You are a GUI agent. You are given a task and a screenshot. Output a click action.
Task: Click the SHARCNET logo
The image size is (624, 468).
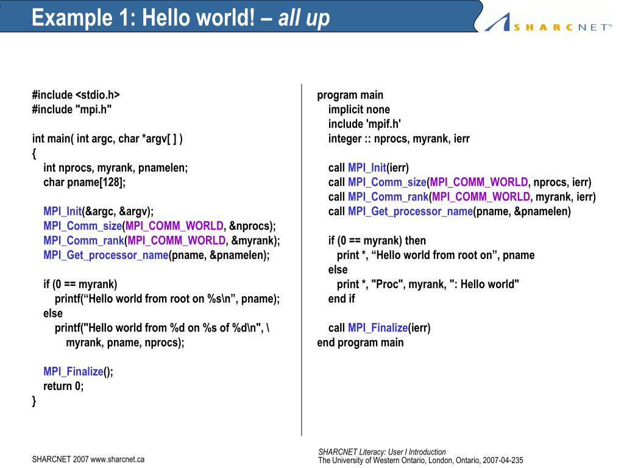click(548, 23)
